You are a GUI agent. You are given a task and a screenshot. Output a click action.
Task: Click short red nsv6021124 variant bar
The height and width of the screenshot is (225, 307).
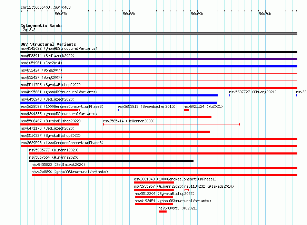click(x=186, y=110)
